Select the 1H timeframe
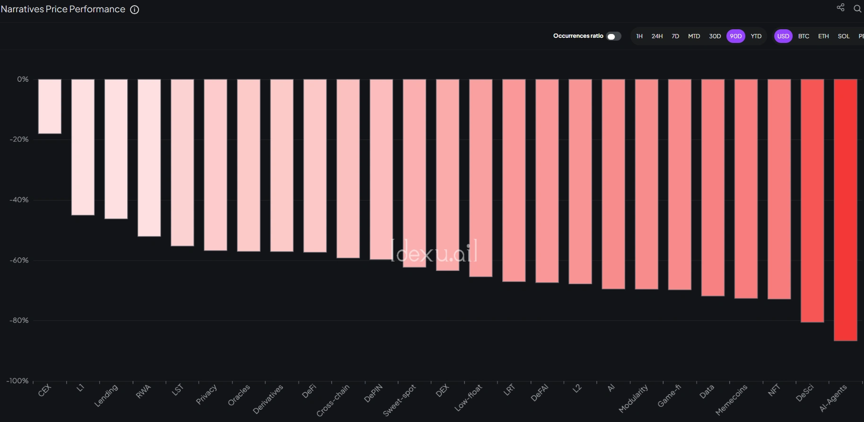864x422 pixels. pyautogui.click(x=639, y=36)
